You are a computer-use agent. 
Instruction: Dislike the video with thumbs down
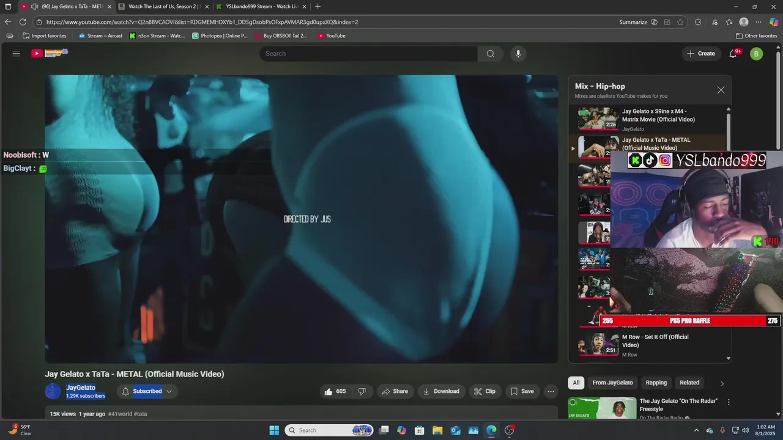tap(362, 391)
